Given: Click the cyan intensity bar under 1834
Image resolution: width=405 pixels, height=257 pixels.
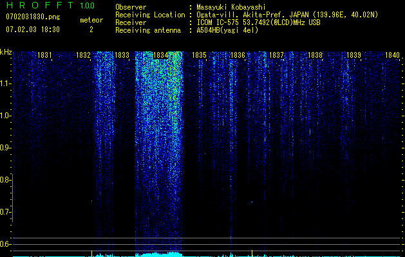Looking at the screenshot, I should tap(159, 254).
